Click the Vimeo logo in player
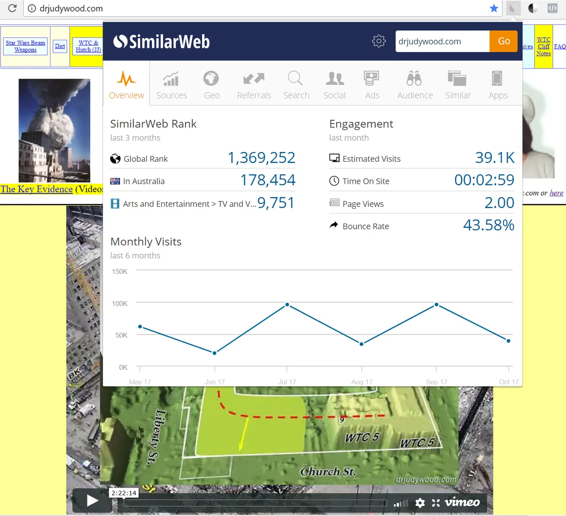This screenshot has height=516, width=566. [462, 502]
